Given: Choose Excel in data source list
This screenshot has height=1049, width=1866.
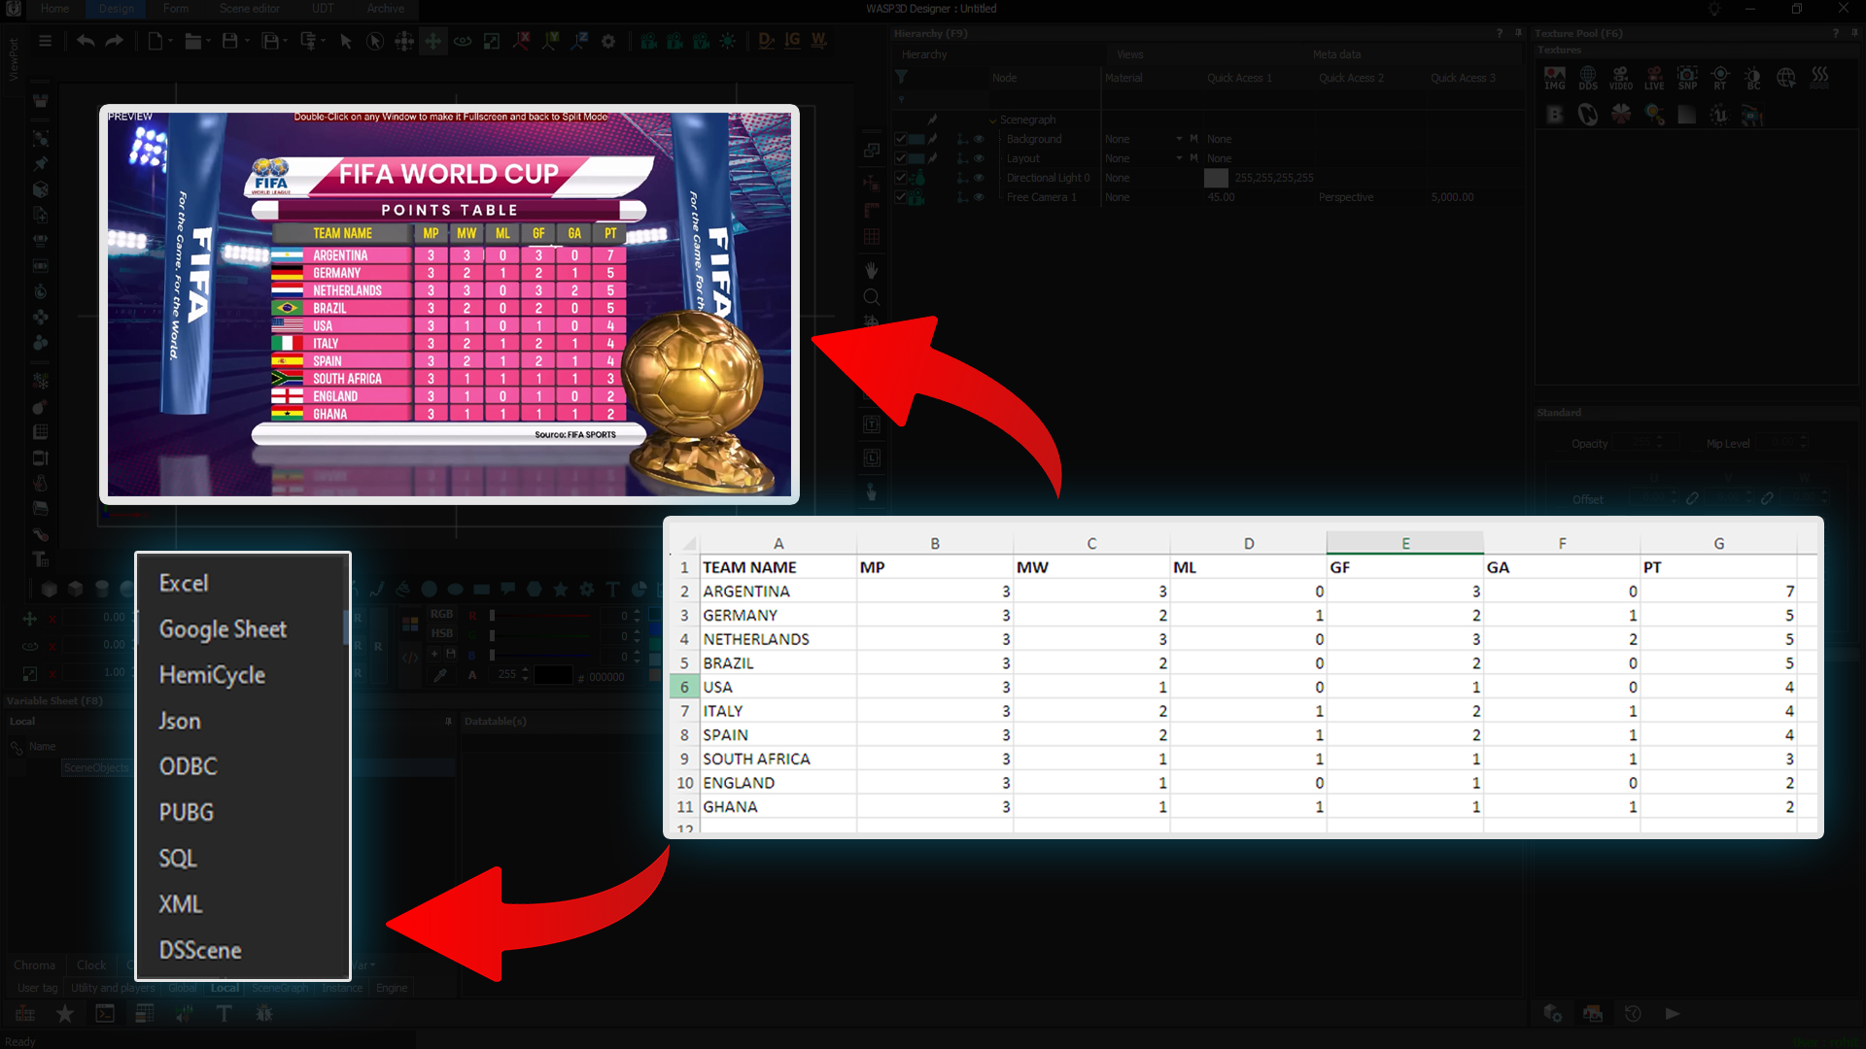Looking at the screenshot, I should 184,583.
